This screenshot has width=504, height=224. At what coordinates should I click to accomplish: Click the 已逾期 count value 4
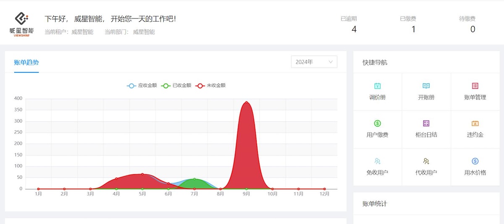pyautogui.click(x=354, y=29)
